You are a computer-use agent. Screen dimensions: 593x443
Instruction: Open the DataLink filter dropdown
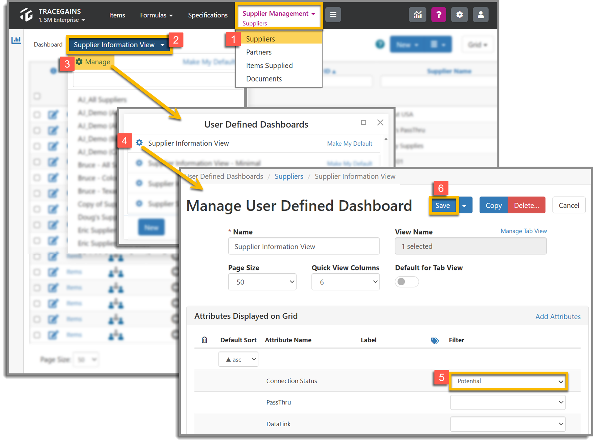(508, 424)
